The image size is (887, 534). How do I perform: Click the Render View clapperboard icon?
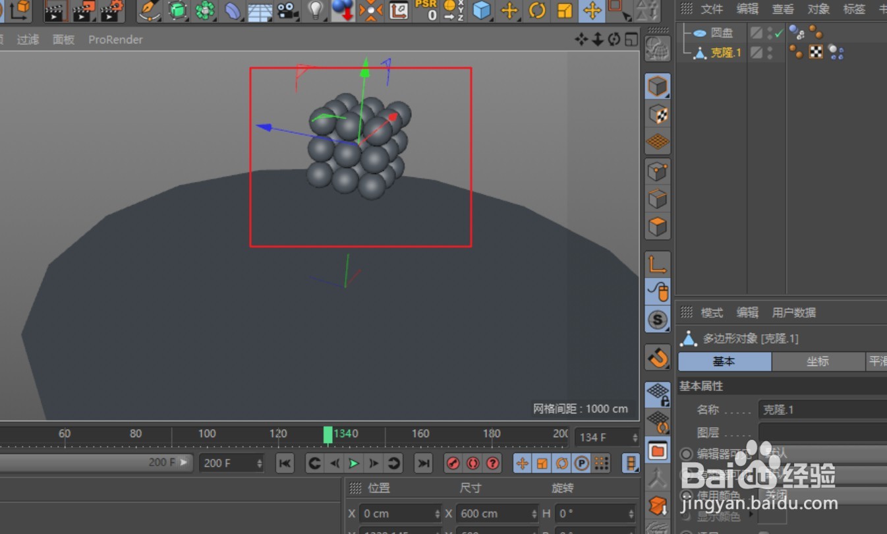[57, 11]
